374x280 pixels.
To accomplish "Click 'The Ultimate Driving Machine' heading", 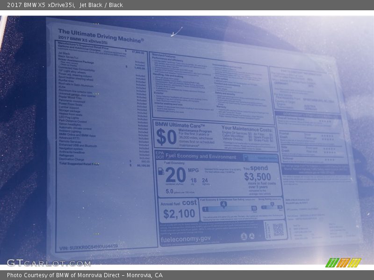I will 101,36.
